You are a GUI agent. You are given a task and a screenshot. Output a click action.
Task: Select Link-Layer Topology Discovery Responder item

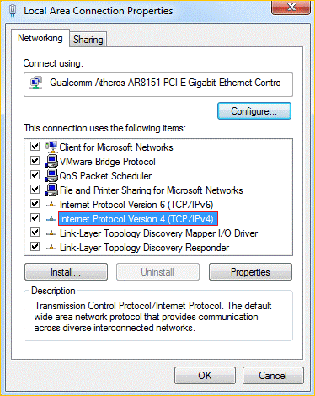coord(144,248)
